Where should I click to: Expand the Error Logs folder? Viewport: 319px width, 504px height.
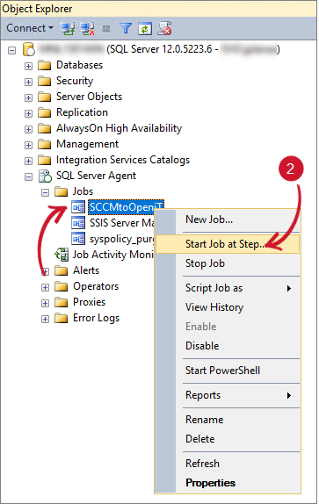coord(46,319)
